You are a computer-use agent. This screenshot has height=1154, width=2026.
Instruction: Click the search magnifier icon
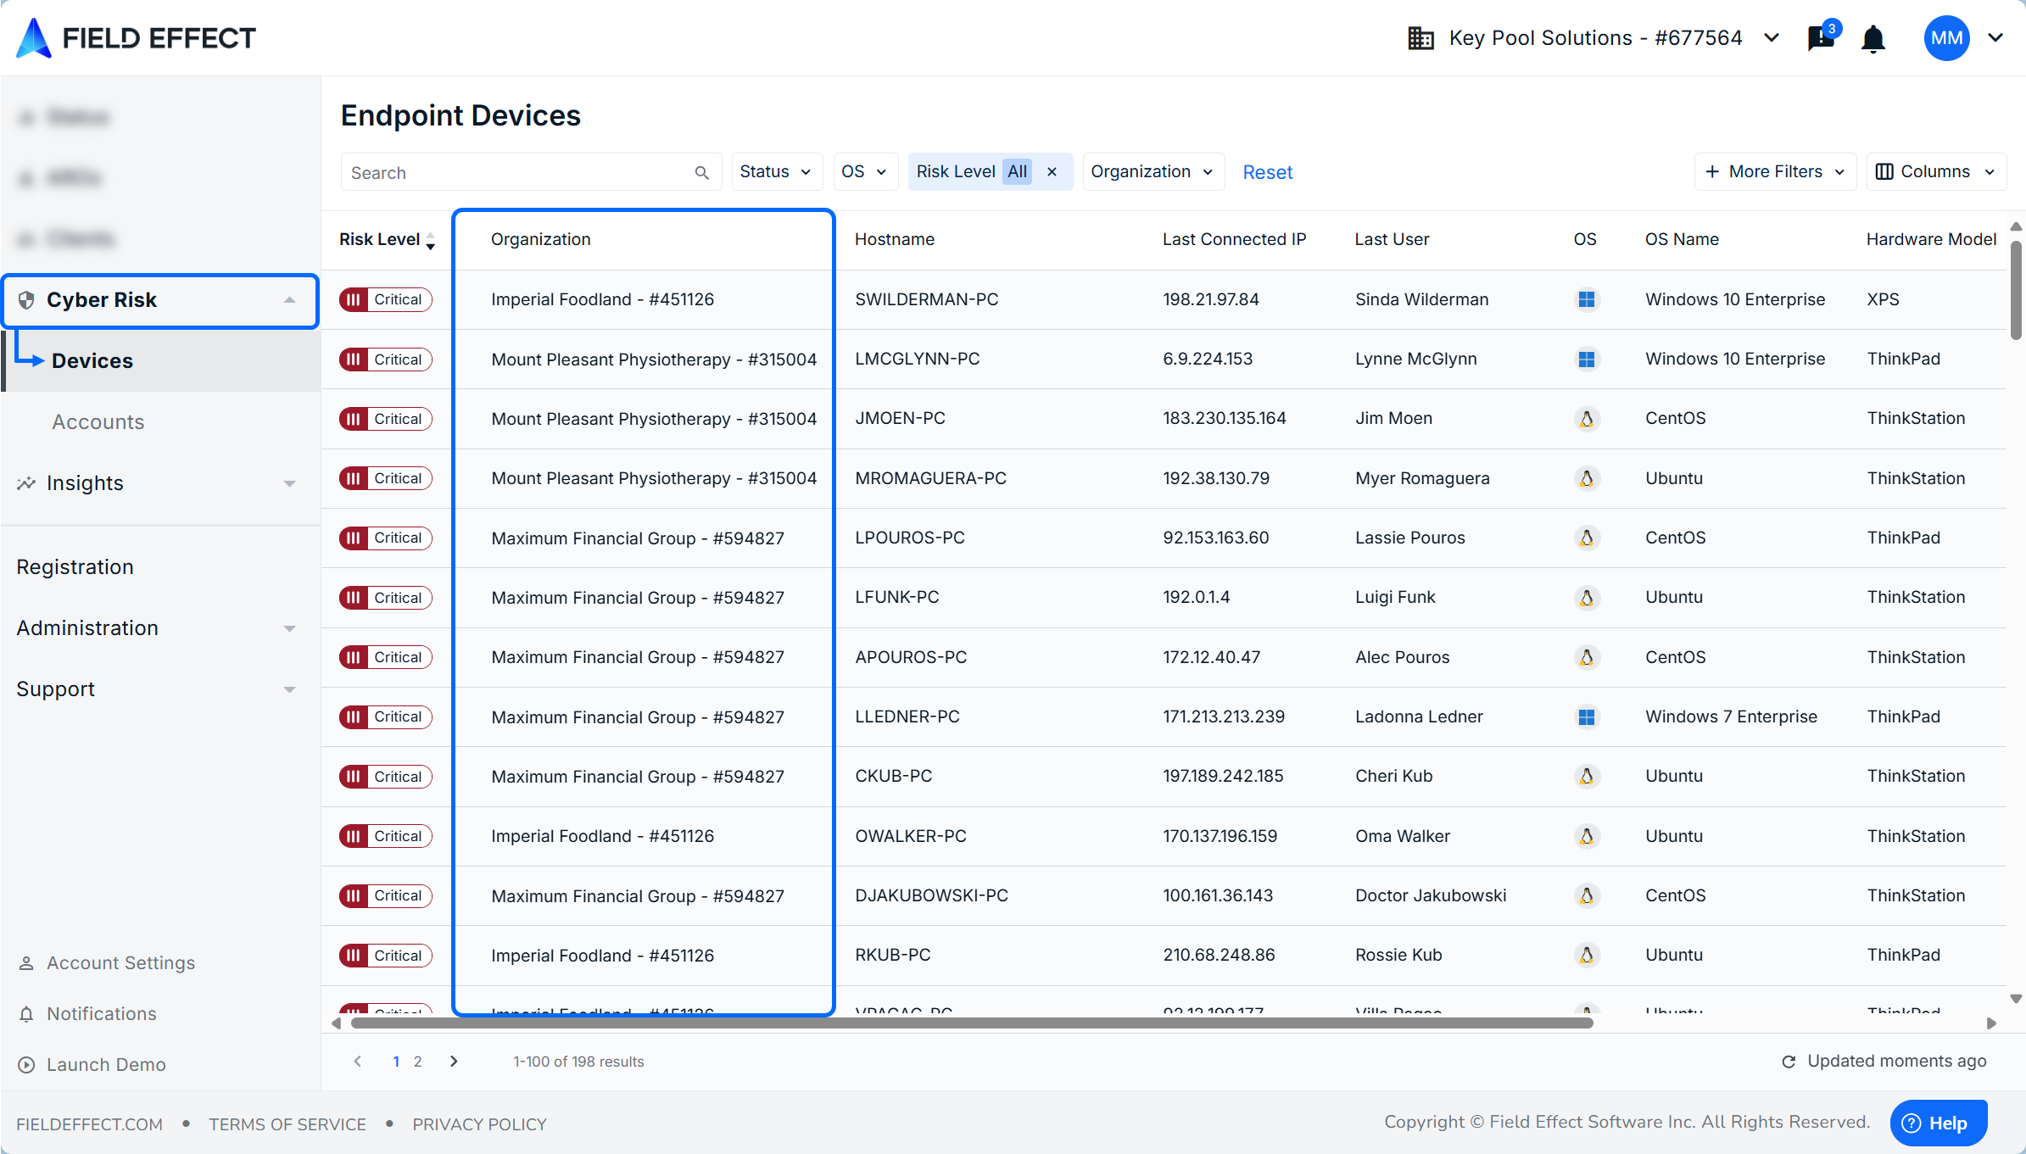pyautogui.click(x=701, y=173)
